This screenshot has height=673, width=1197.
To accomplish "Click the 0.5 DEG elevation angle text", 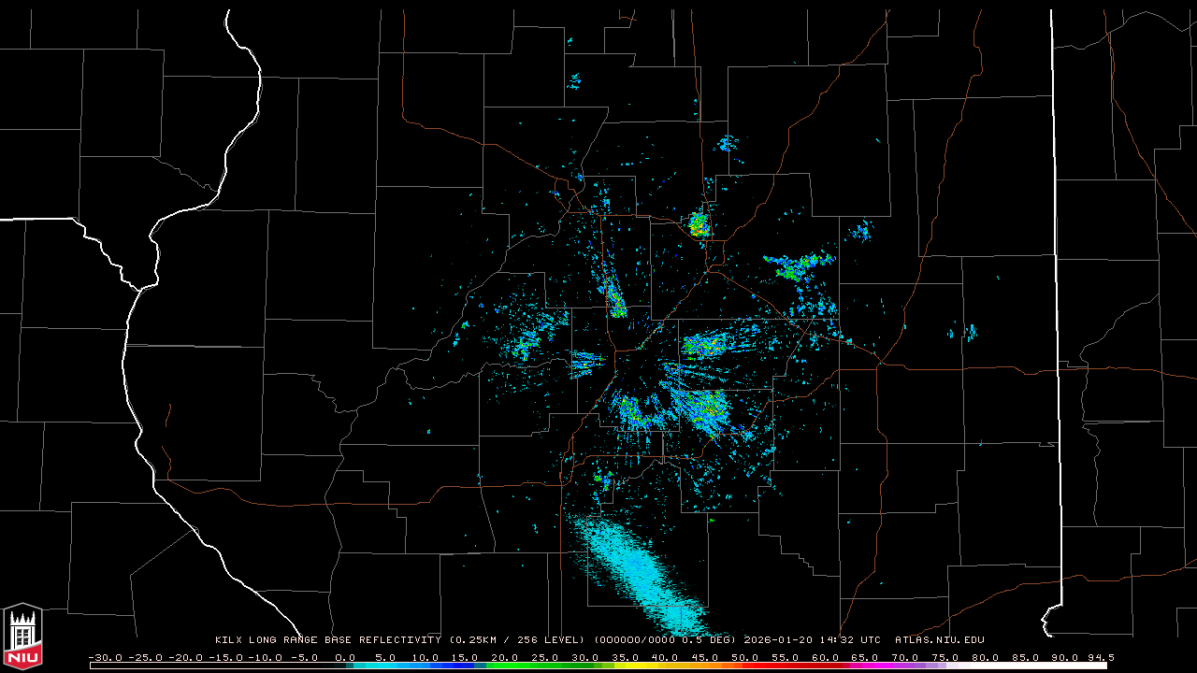I will 712,640.
